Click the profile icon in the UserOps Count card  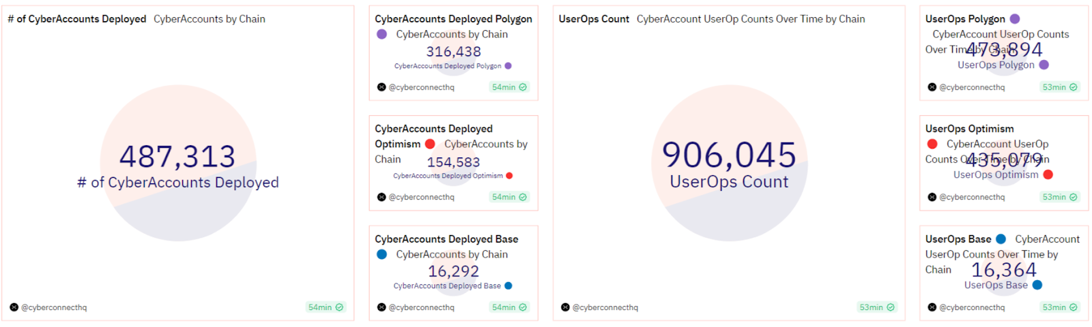pyautogui.click(x=565, y=307)
